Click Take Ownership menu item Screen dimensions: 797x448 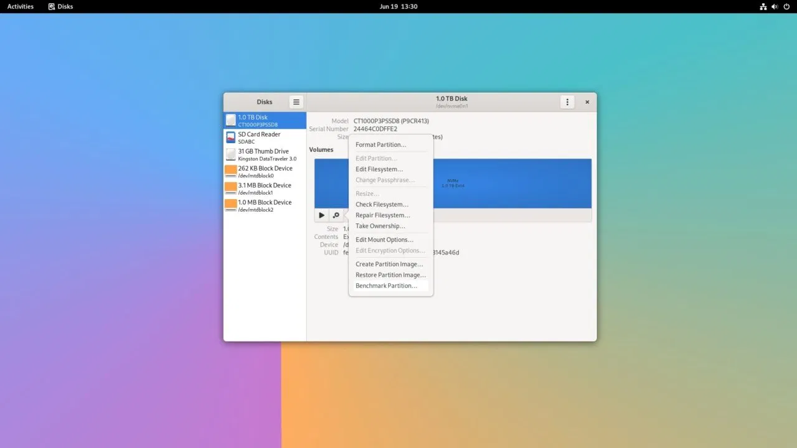pyautogui.click(x=380, y=226)
